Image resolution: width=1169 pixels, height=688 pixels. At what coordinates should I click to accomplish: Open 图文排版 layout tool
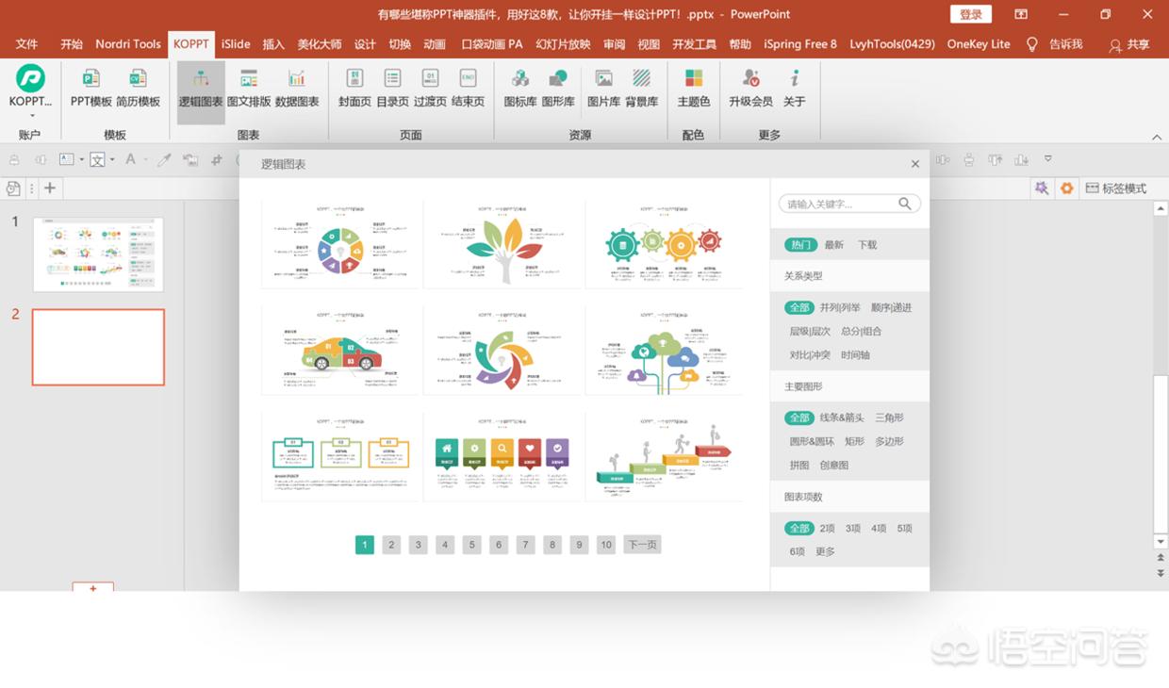(249, 88)
